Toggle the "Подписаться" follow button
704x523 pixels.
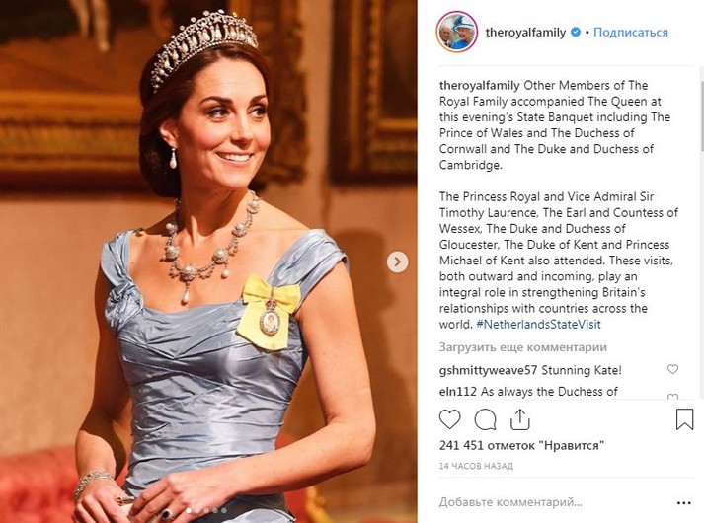point(631,33)
